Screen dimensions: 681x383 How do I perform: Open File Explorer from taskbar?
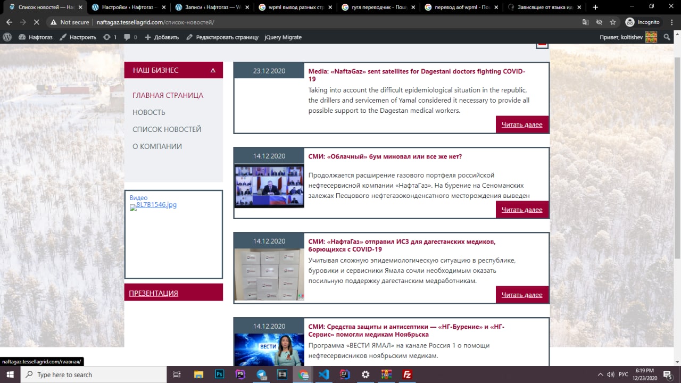(198, 374)
